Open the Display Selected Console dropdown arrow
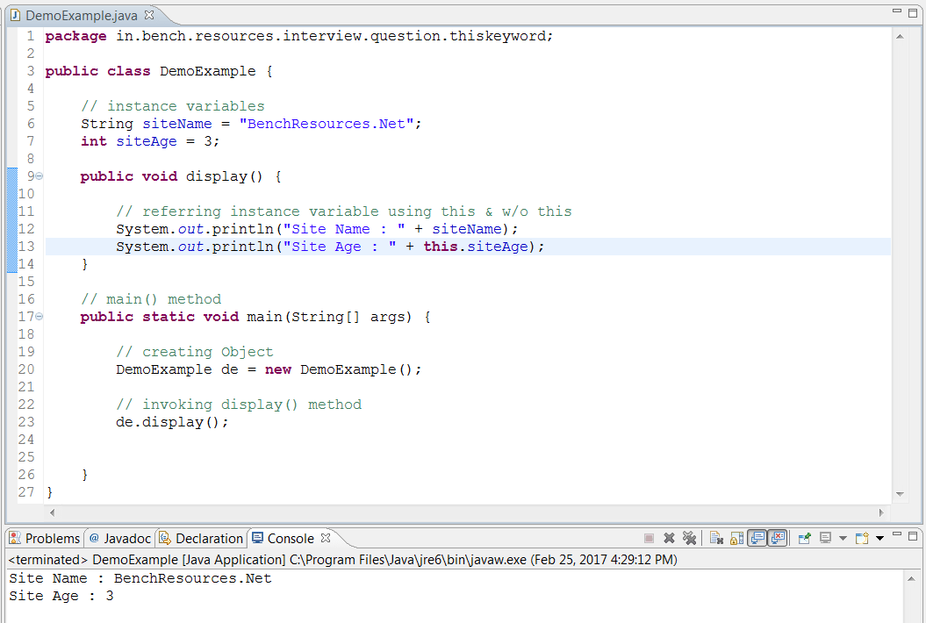Screen dimensions: 926x623 [x=843, y=538]
